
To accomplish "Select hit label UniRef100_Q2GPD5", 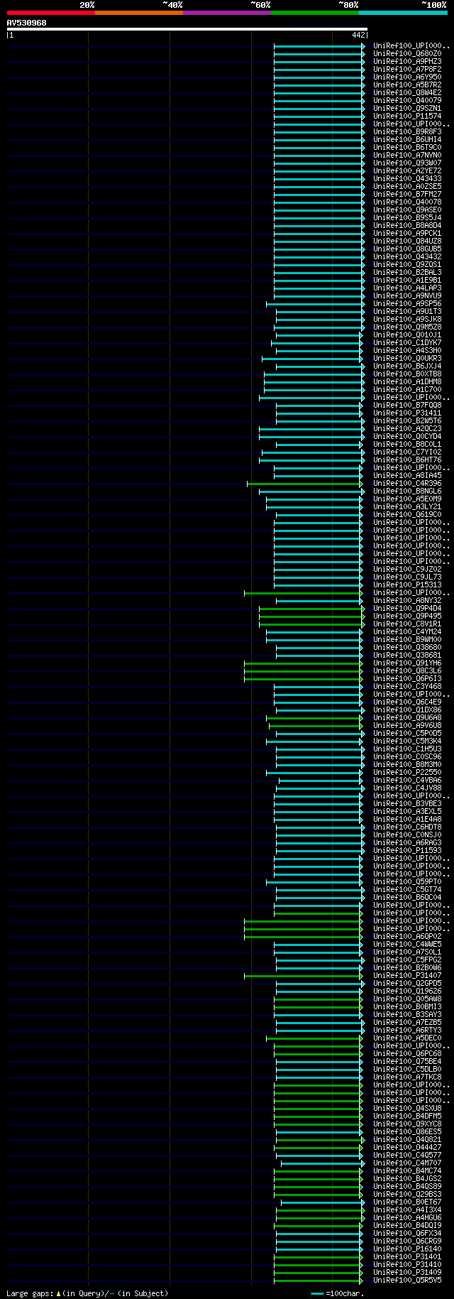I will [407, 984].
